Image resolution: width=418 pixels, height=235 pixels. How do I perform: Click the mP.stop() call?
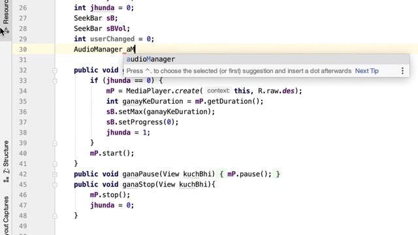110,195
